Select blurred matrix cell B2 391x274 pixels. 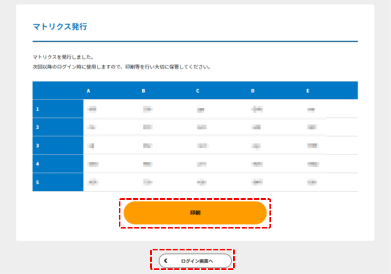148,127
